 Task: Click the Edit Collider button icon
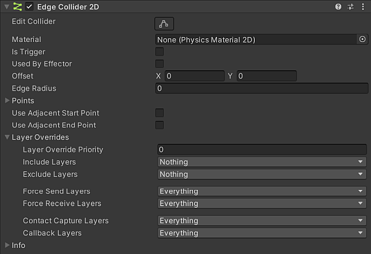click(x=164, y=23)
